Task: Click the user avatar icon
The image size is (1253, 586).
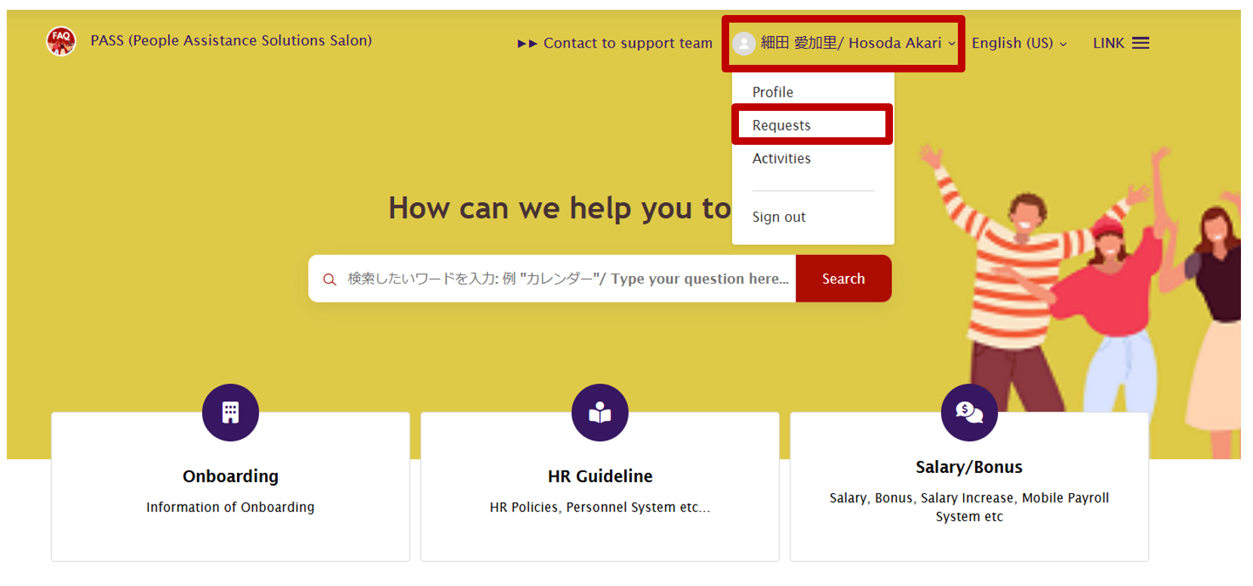Action: click(x=743, y=44)
